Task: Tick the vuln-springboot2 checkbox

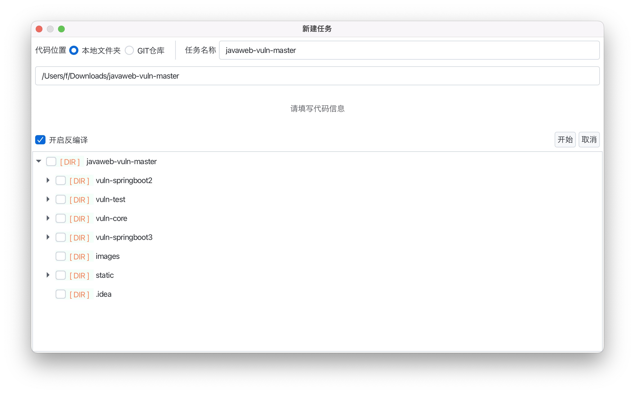Action: (x=61, y=181)
